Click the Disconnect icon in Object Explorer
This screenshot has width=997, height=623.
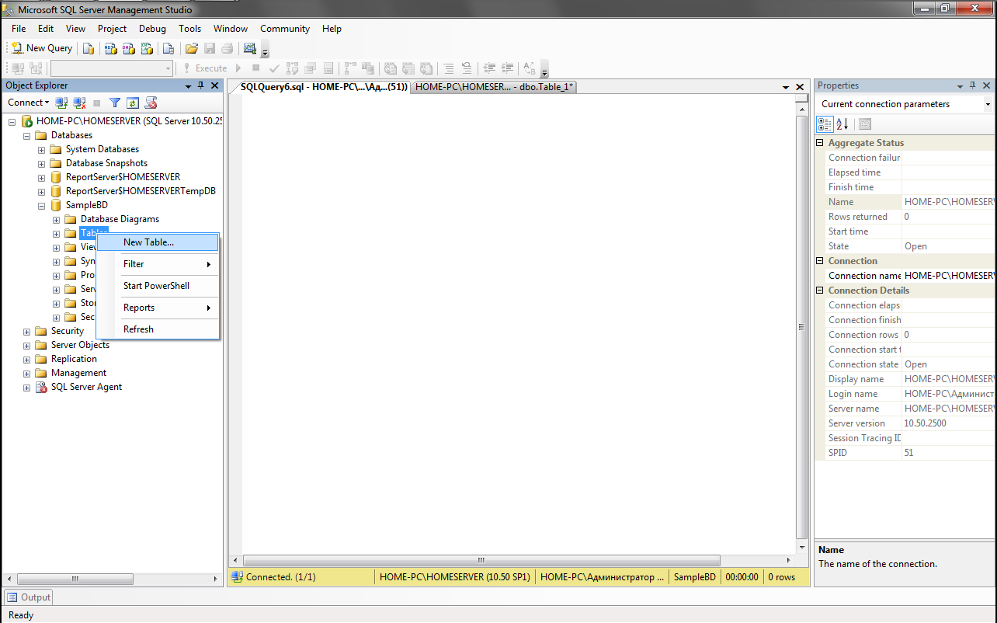[x=79, y=103]
